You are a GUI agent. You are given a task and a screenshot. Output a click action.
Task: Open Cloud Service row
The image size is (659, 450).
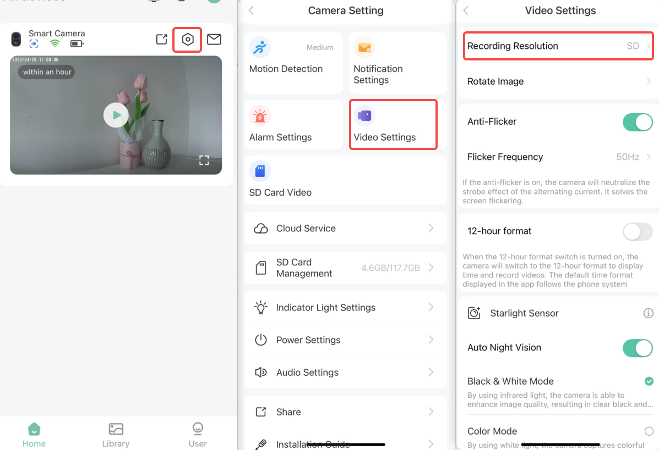pos(346,228)
